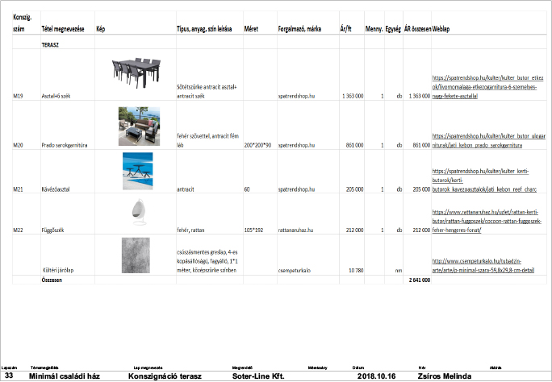Click the grey tile texture image
The width and height of the screenshot is (552, 382).
point(135,256)
